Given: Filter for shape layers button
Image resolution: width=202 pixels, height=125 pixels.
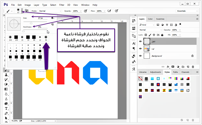Looking at the screenshot, I should tap(171, 25).
